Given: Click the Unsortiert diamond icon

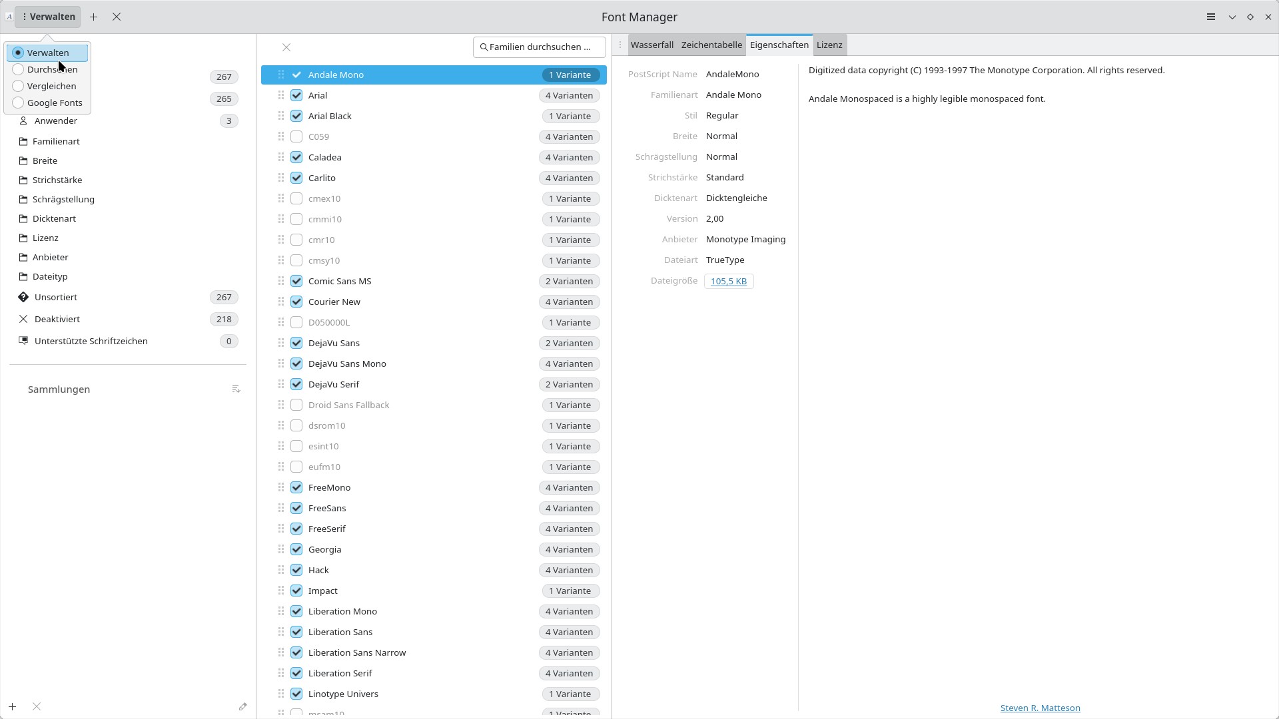Looking at the screenshot, I should click(23, 298).
